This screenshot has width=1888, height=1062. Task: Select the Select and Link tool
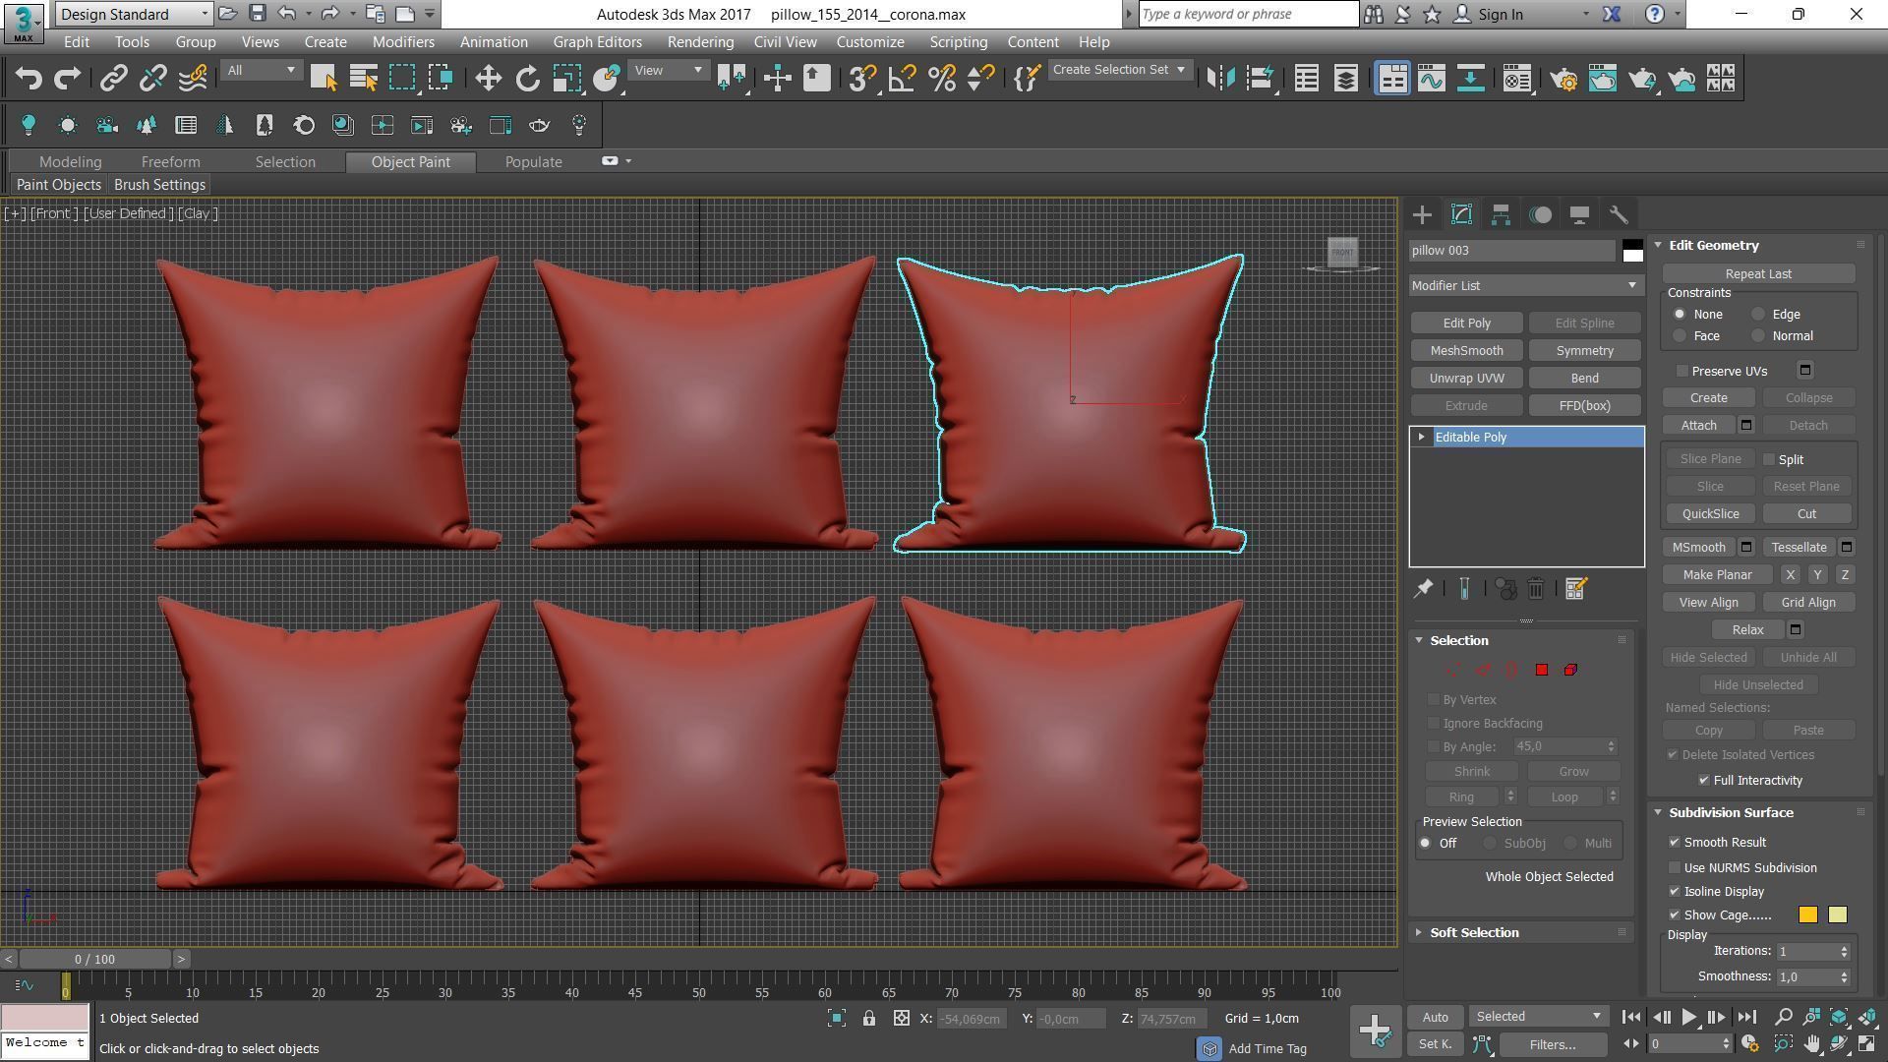pos(113,79)
